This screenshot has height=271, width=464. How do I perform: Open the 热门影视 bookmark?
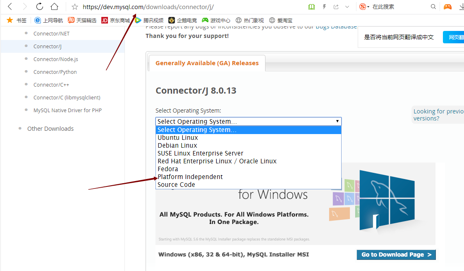(250, 20)
